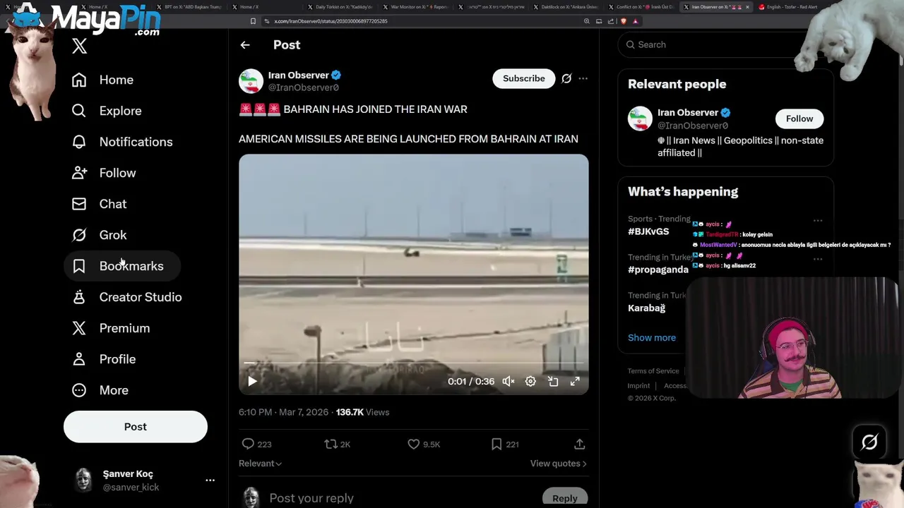Image resolution: width=904 pixels, height=508 pixels.
Task: Open Iran Observer name on the post
Action: pyautogui.click(x=299, y=75)
